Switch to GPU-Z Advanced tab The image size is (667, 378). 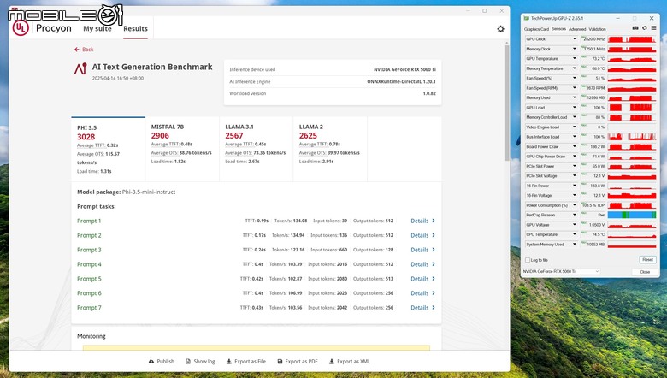point(577,29)
